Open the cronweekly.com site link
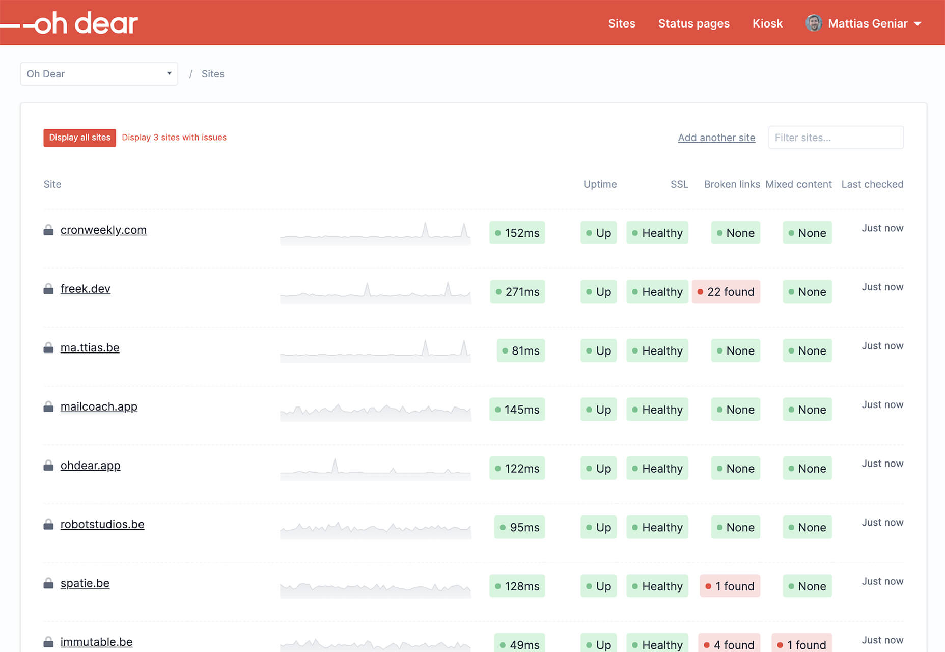The image size is (945, 652). (103, 230)
